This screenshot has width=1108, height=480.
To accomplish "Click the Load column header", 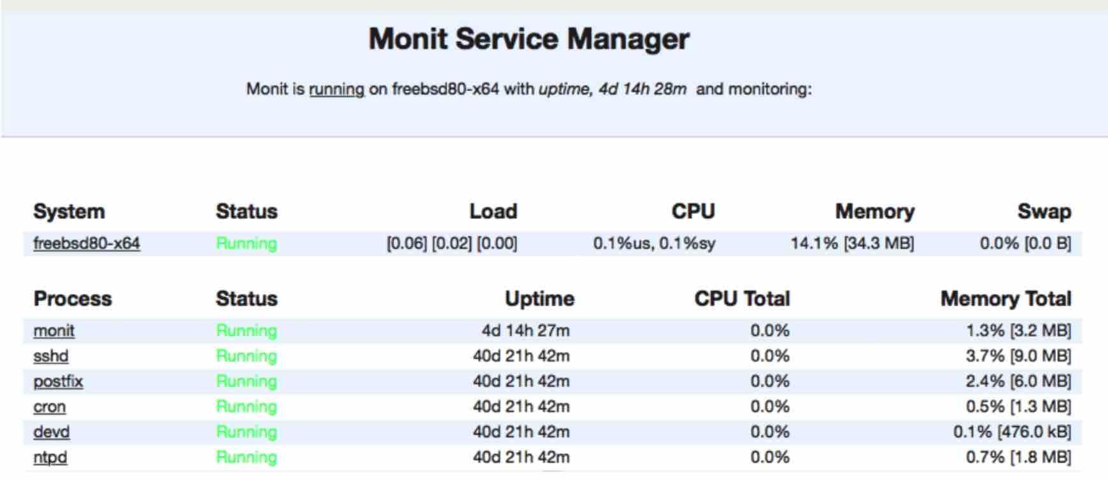I will pos(493,211).
